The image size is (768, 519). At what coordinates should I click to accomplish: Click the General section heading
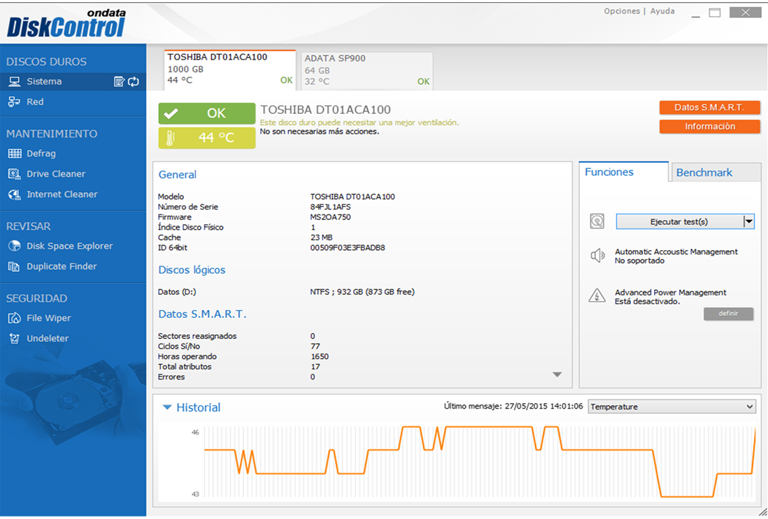(x=177, y=175)
